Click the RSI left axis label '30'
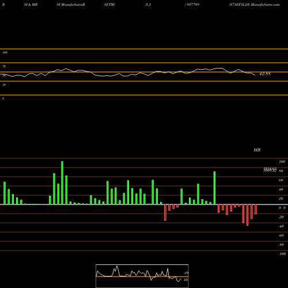Image resolution: width=288 pixels, height=288 pixels. pos(4,85)
